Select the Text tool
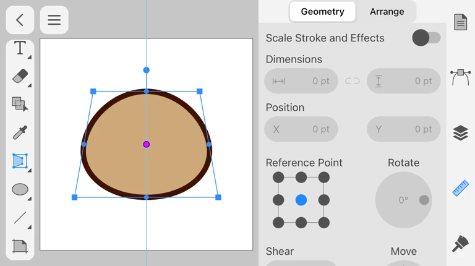The width and height of the screenshot is (475, 266). (x=20, y=48)
